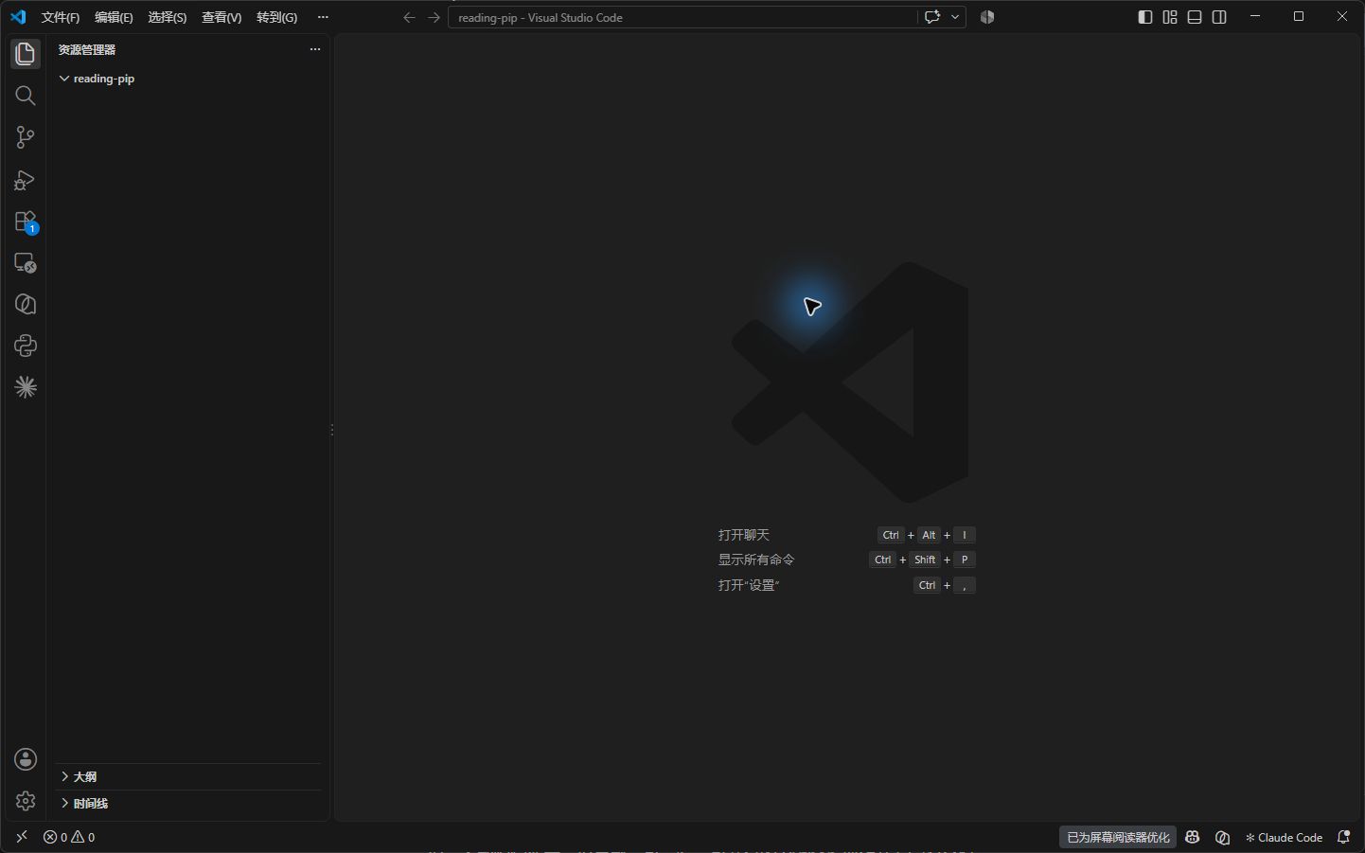Open the Search view magnifier icon

click(x=26, y=96)
